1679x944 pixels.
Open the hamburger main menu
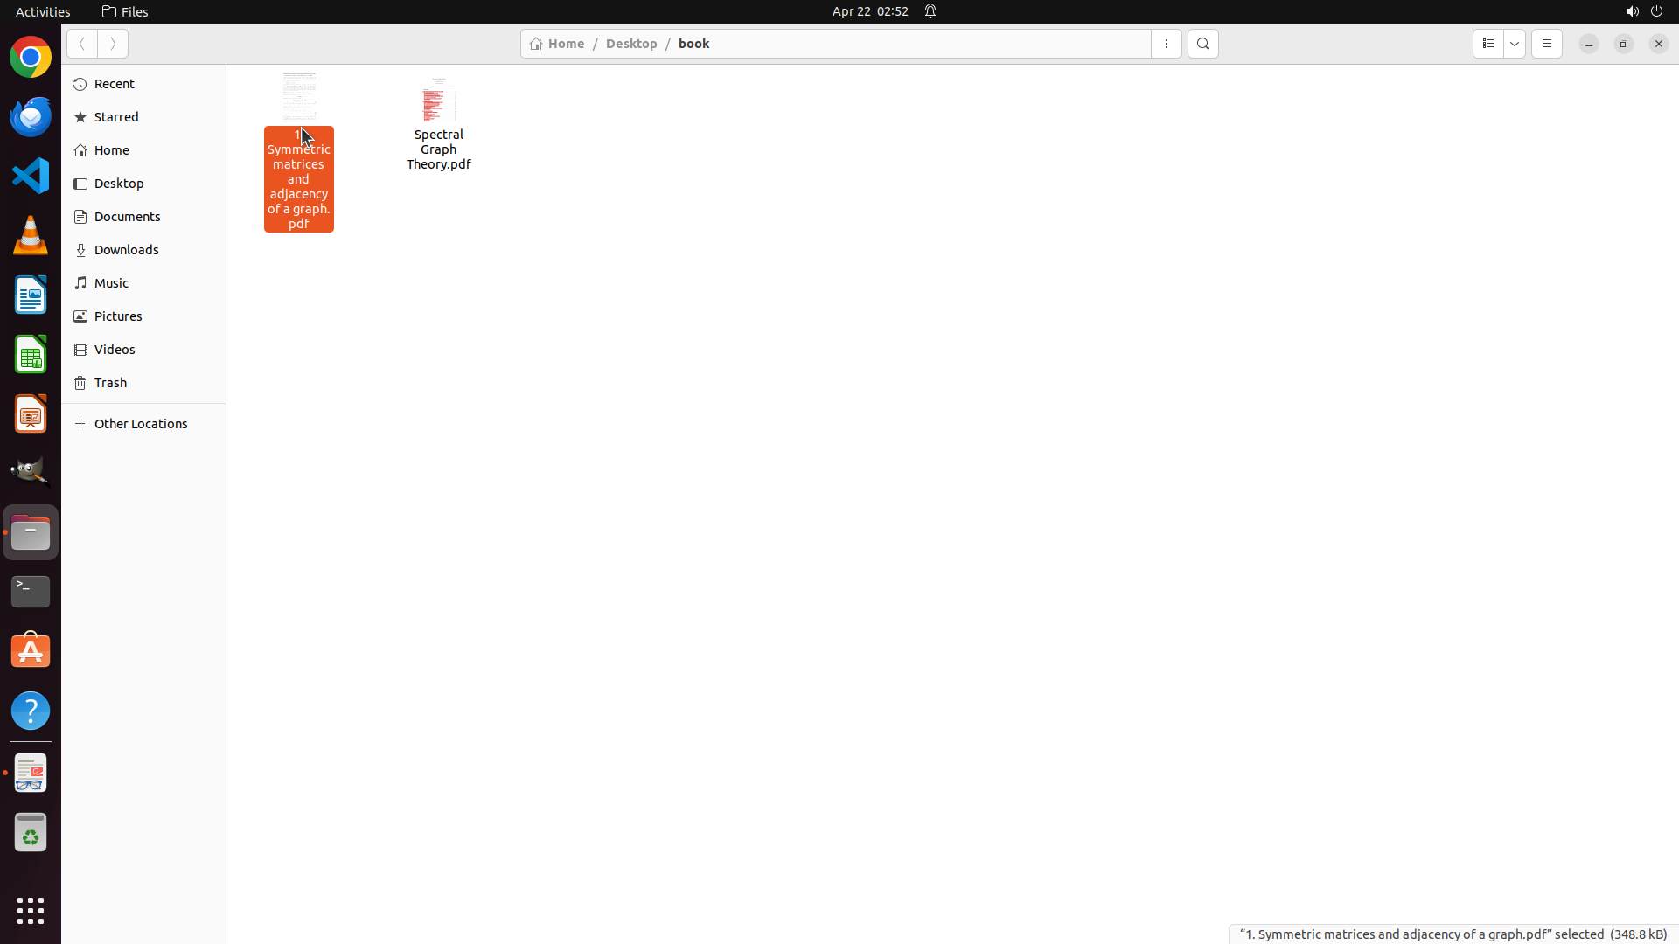tap(1546, 44)
